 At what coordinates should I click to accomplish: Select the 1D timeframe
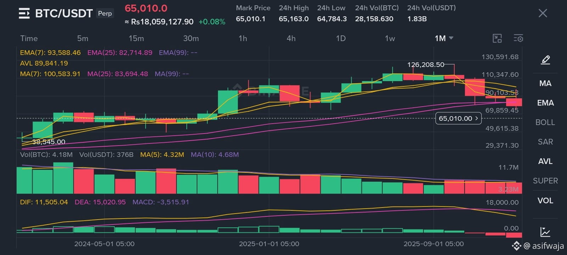(x=341, y=38)
